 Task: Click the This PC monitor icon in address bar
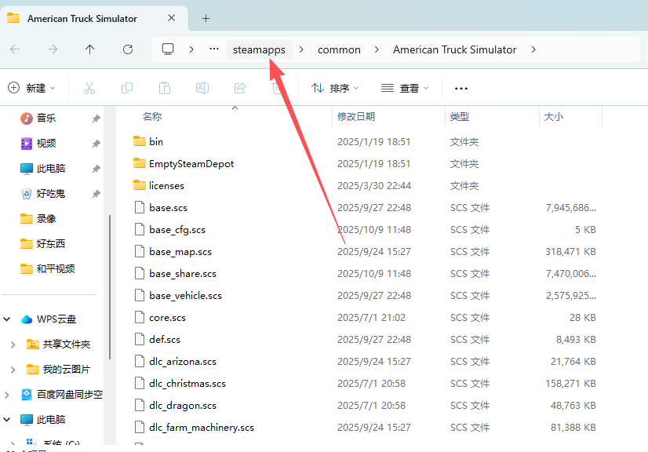point(168,49)
